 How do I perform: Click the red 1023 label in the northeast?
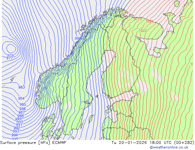[x=167, y=14]
